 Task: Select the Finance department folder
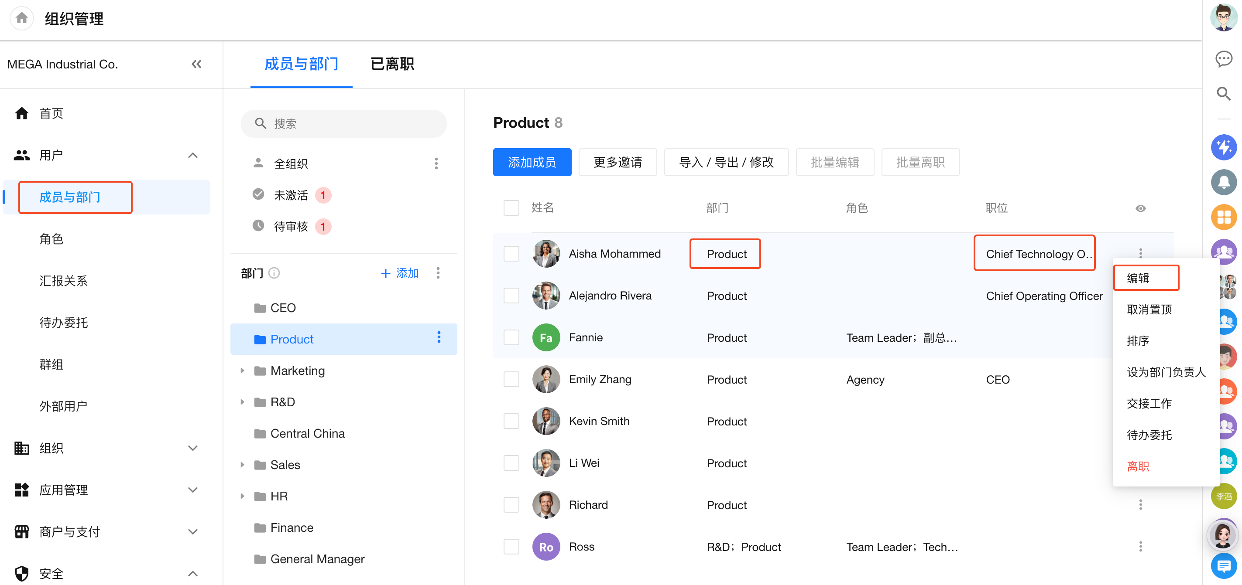click(x=292, y=527)
